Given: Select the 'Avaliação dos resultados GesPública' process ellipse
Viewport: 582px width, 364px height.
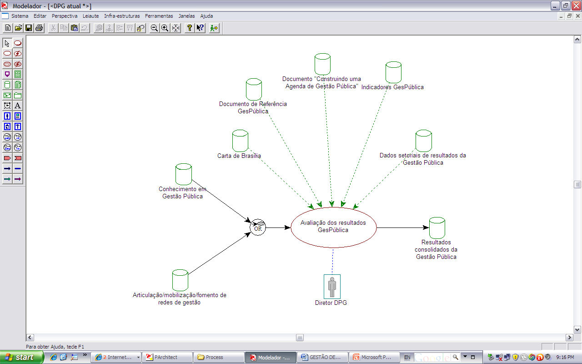Looking at the screenshot, I should tap(334, 227).
